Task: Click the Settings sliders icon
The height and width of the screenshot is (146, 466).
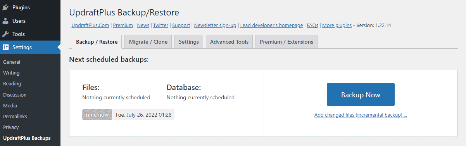Action: (x=6, y=47)
